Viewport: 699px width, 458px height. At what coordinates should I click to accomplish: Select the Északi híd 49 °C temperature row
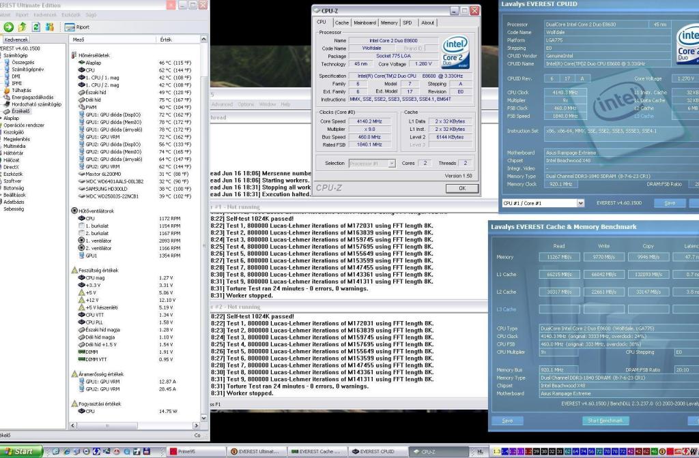pyautogui.click(x=134, y=92)
